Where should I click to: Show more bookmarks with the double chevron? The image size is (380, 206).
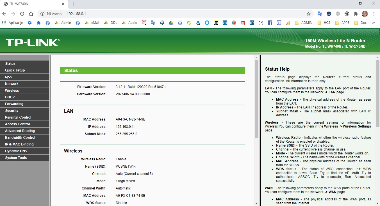tap(374, 23)
